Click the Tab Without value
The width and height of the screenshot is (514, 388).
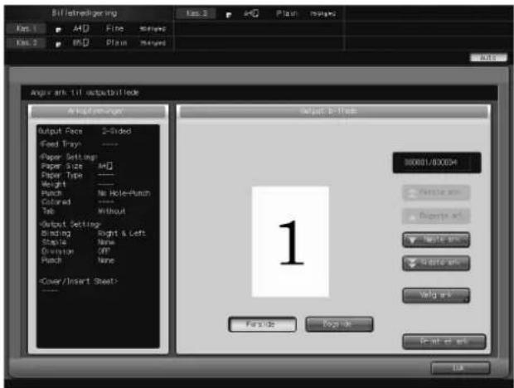111,211
